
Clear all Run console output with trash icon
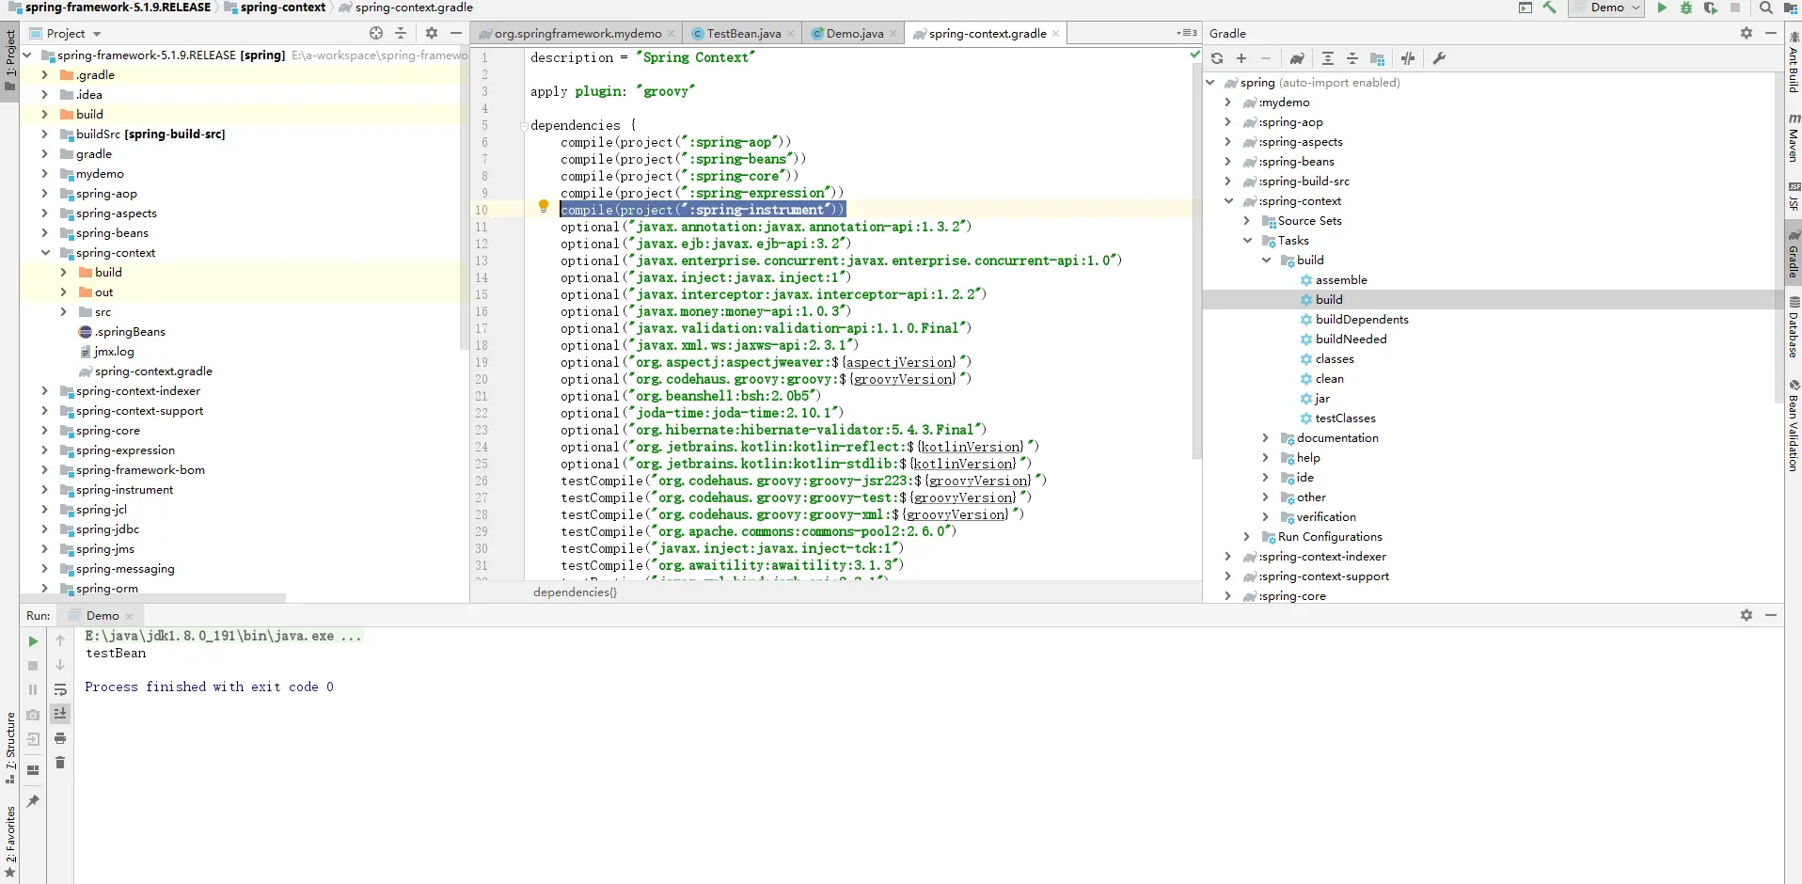tap(60, 763)
